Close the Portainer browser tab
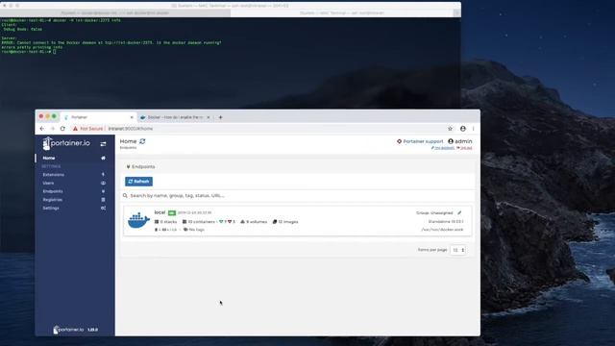615x346 pixels. coord(132,117)
